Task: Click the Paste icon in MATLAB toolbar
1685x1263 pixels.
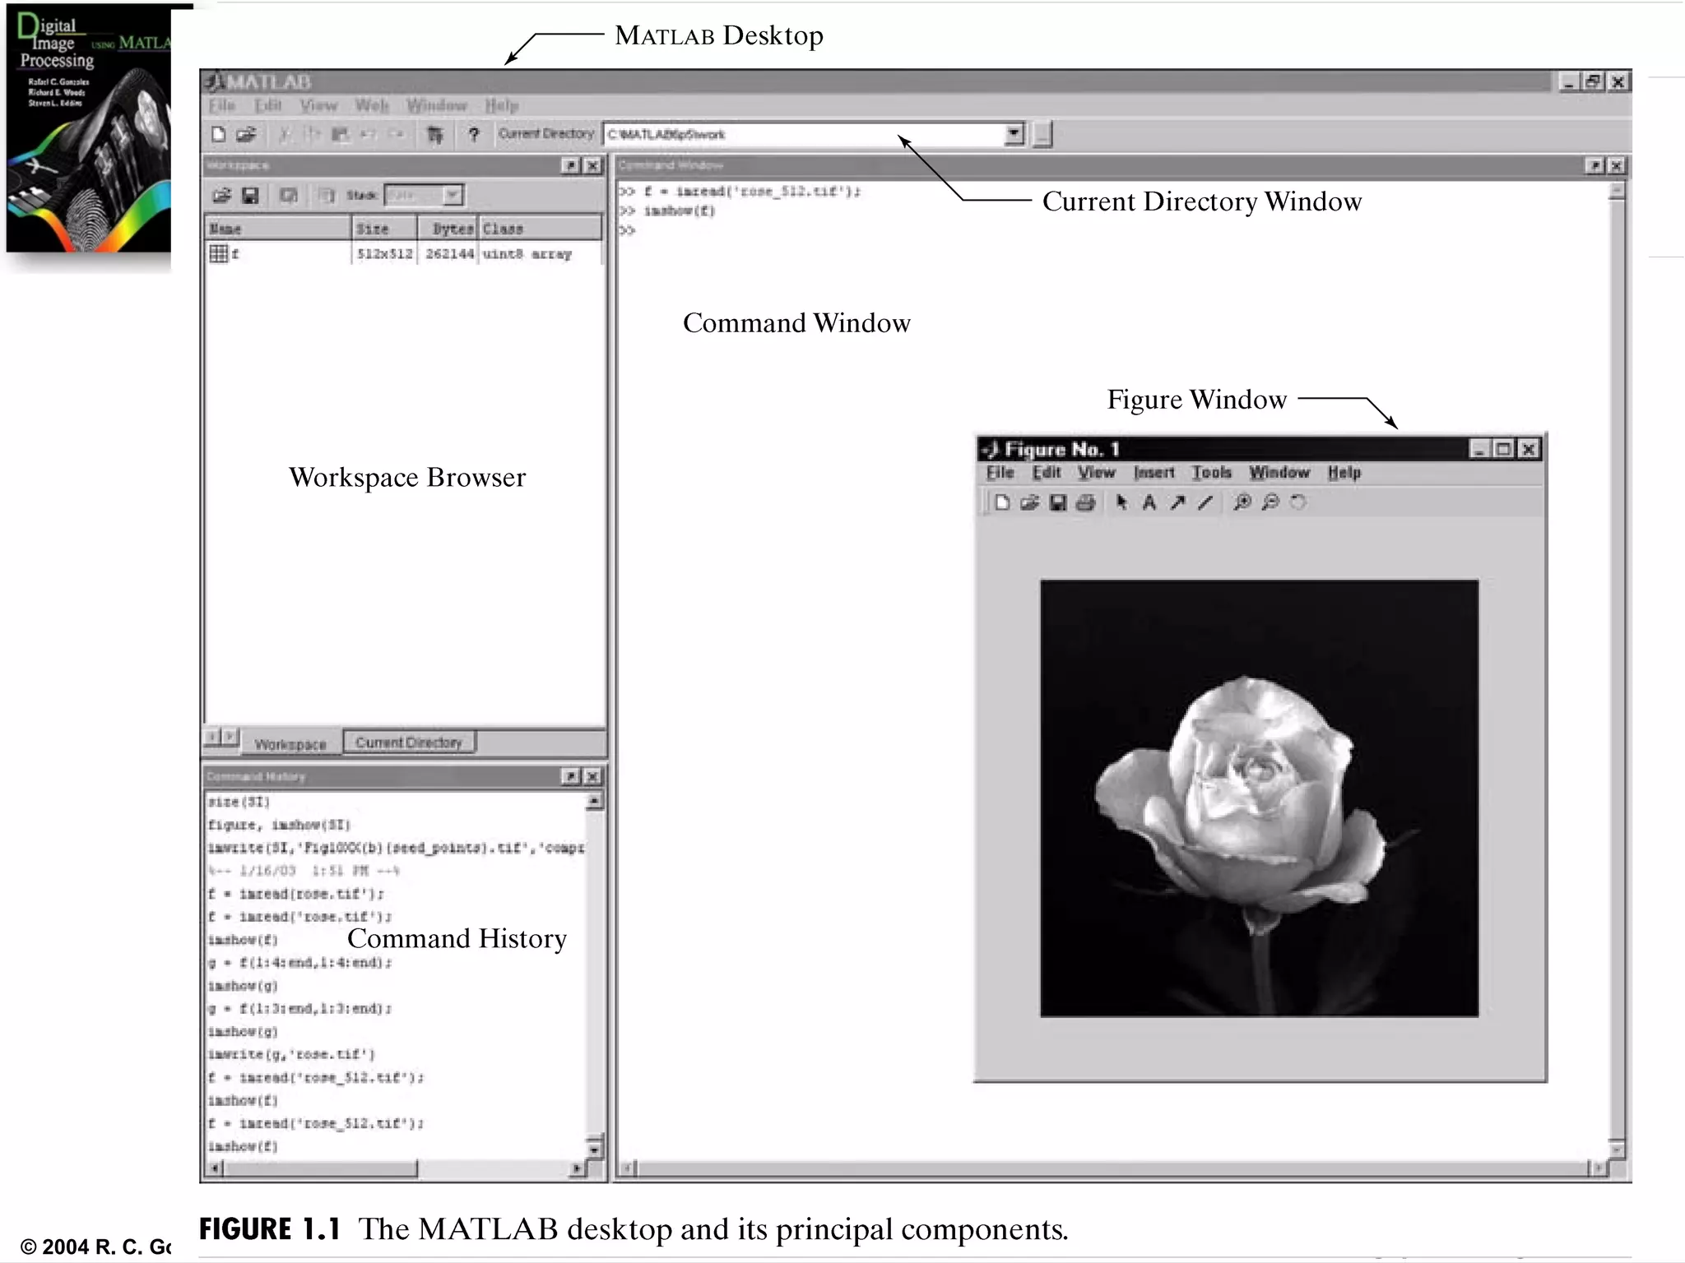Action: click(x=340, y=134)
